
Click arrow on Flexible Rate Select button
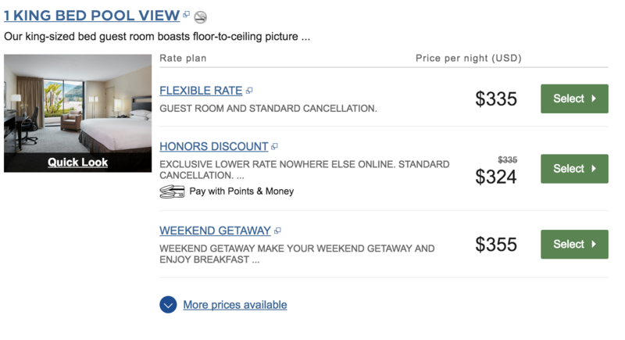594,98
